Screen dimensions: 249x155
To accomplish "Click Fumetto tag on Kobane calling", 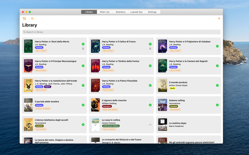I will pos(174,106).
